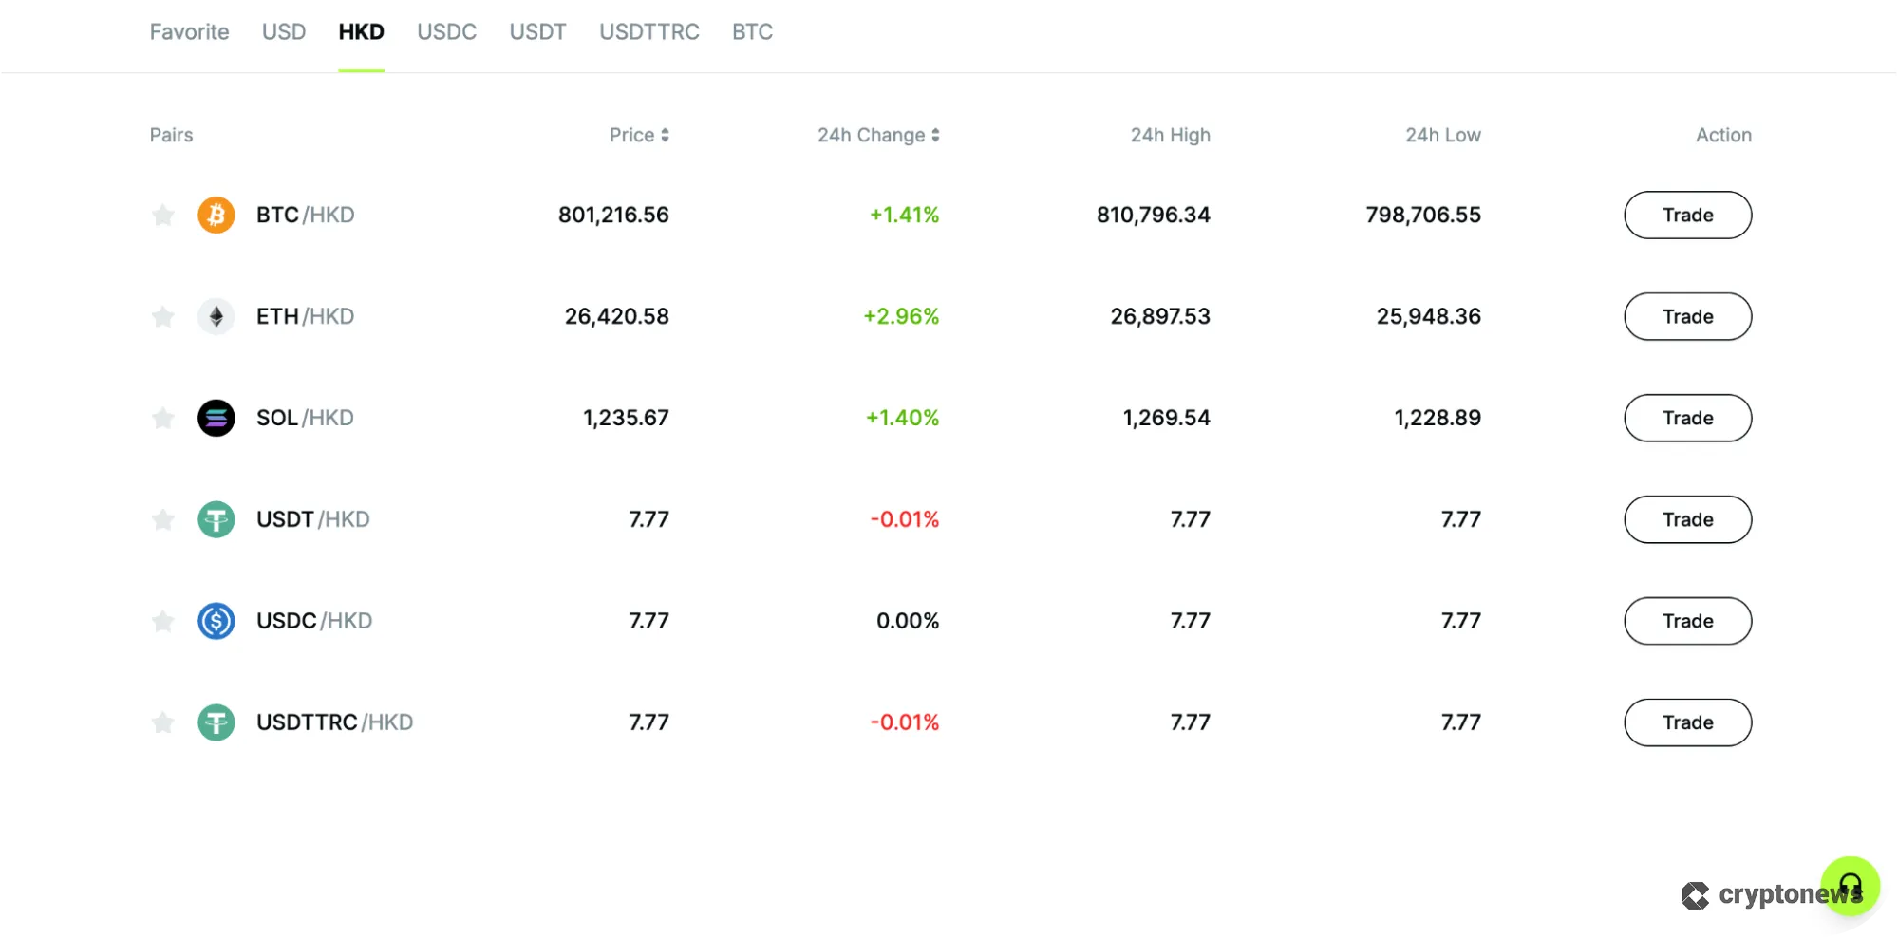The height and width of the screenshot is (938, 1898).
Task: Click the Ethereum coin icon
Action: click(x=216, y=316)
